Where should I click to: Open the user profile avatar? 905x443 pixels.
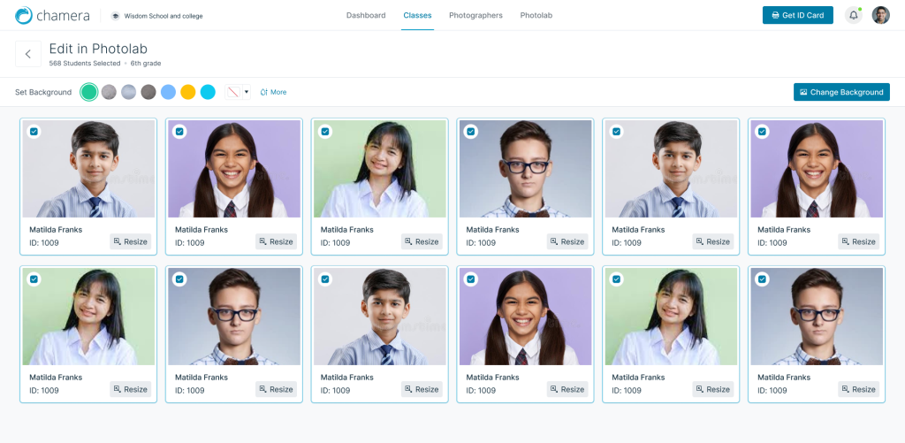pos(881,16)
